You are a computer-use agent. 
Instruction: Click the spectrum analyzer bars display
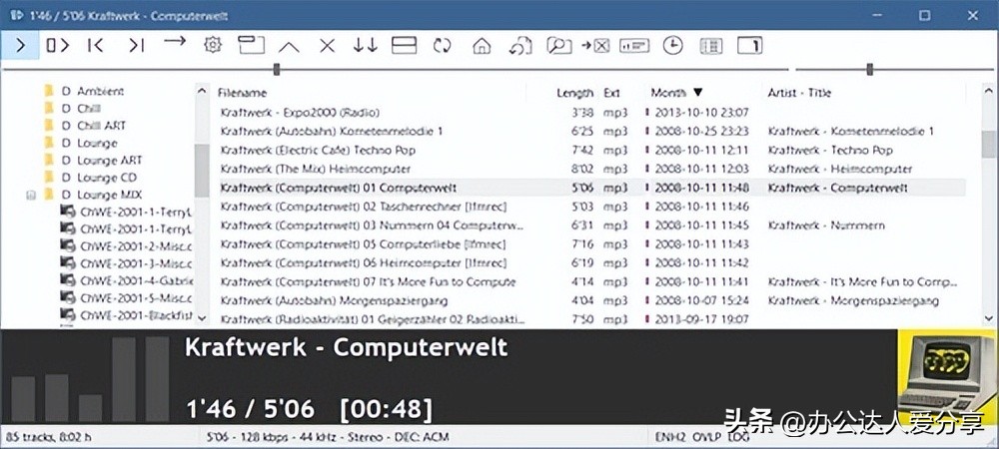[x=90, y=378]
